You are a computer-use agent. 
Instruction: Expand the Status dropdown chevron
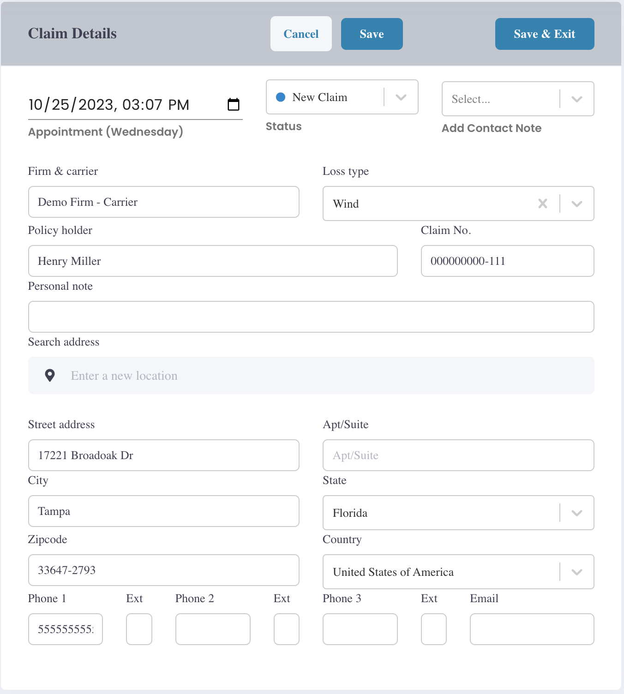tap(401, 97)
